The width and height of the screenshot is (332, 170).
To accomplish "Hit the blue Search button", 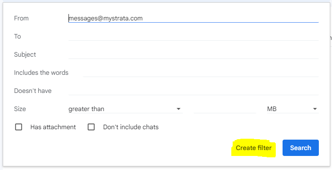I will coord(300,148).
